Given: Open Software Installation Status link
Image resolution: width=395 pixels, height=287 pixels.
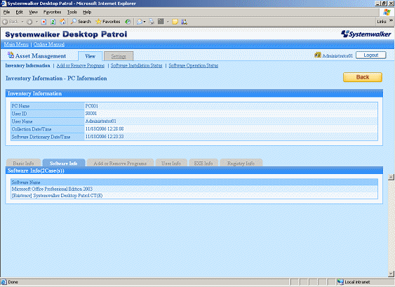Looking at the screenshot, I should coord(137,65).
